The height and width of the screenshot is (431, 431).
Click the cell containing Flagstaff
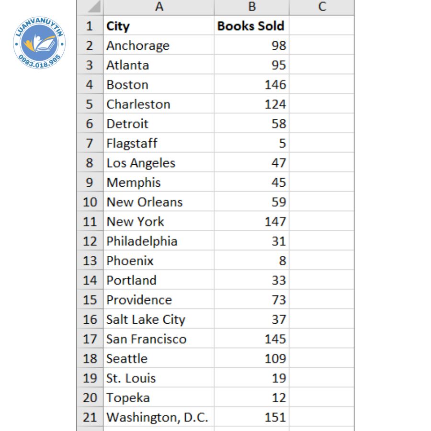click(x=159, y=143)
